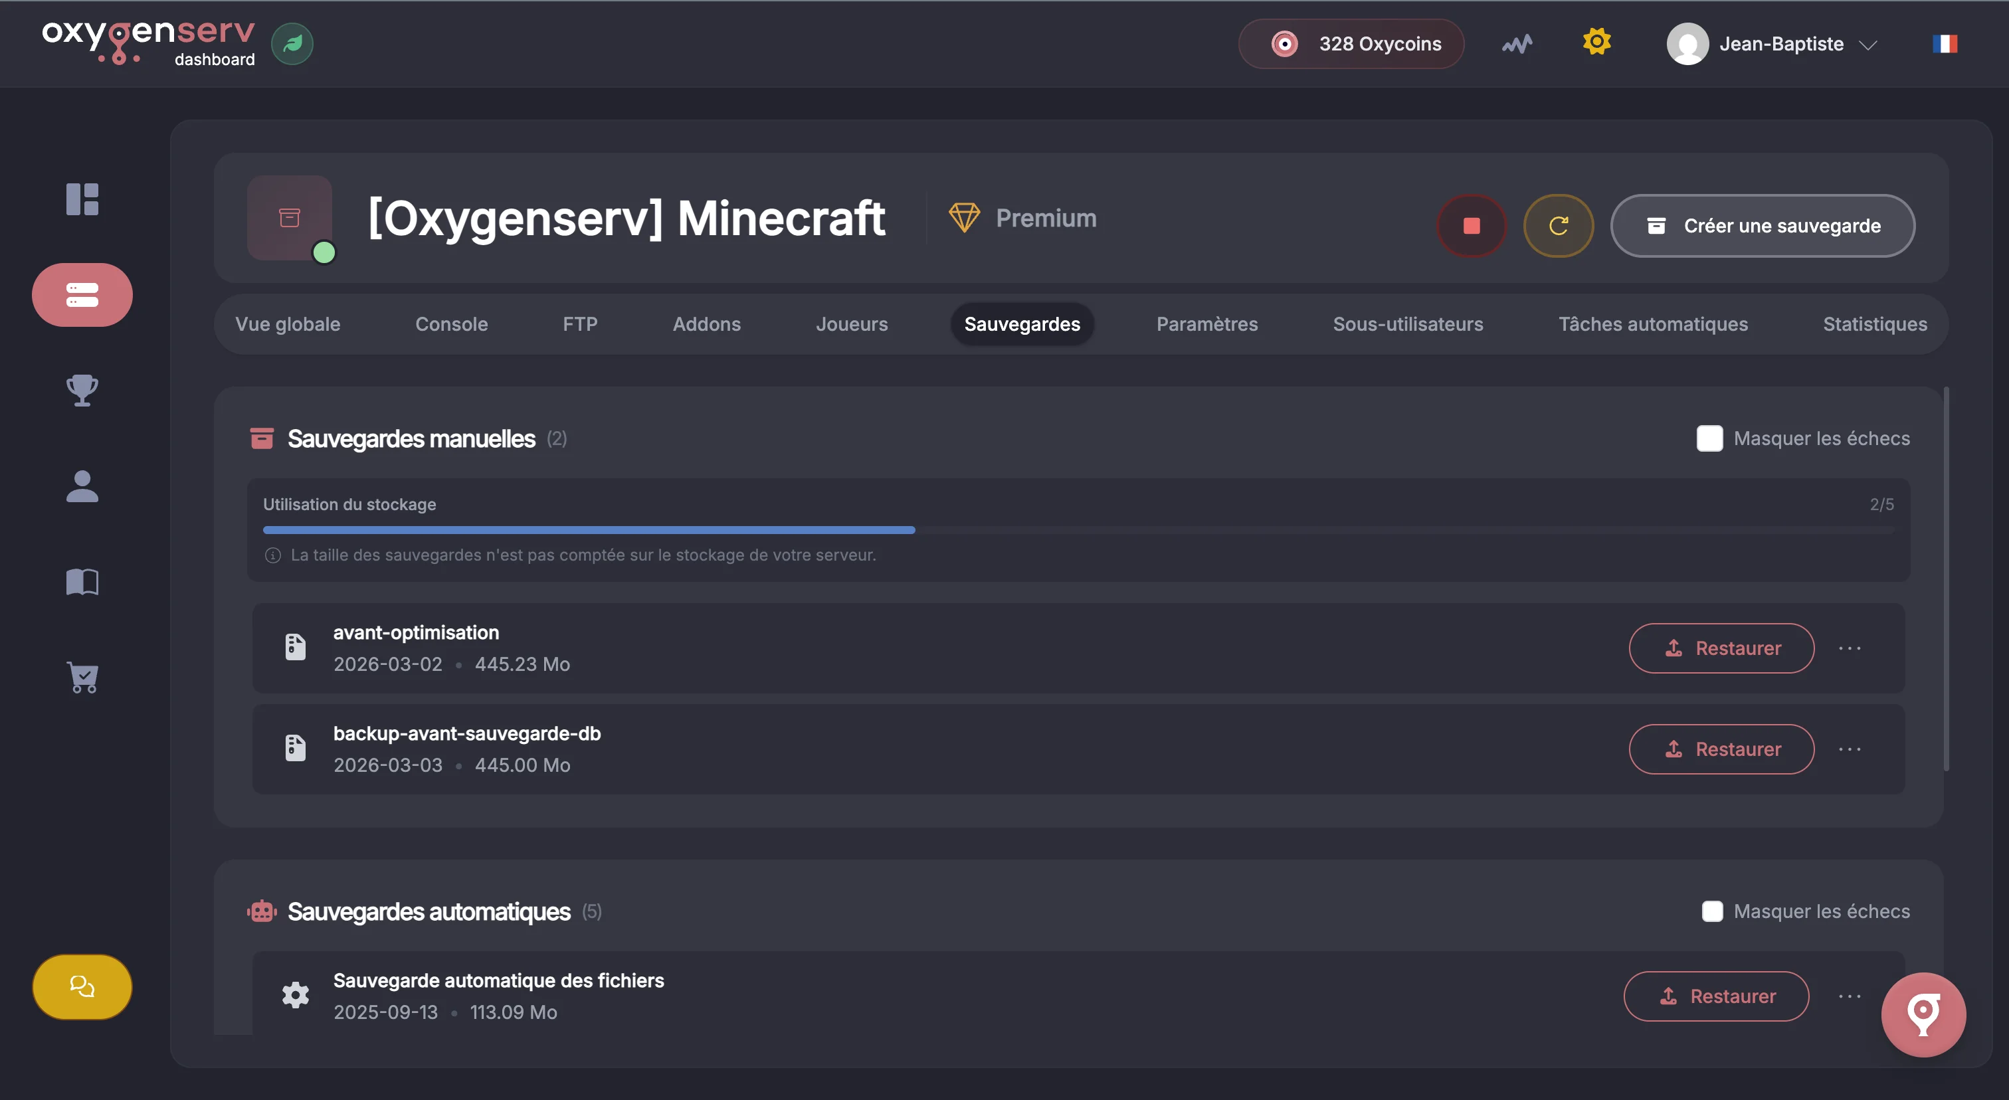Viewport: 2009px width, 1100px height.
Task: Open the shopping cart icon in sidebar
Action: pyautogui.click(x=82, y=678)
